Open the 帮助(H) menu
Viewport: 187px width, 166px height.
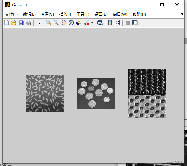coord(139,14)
